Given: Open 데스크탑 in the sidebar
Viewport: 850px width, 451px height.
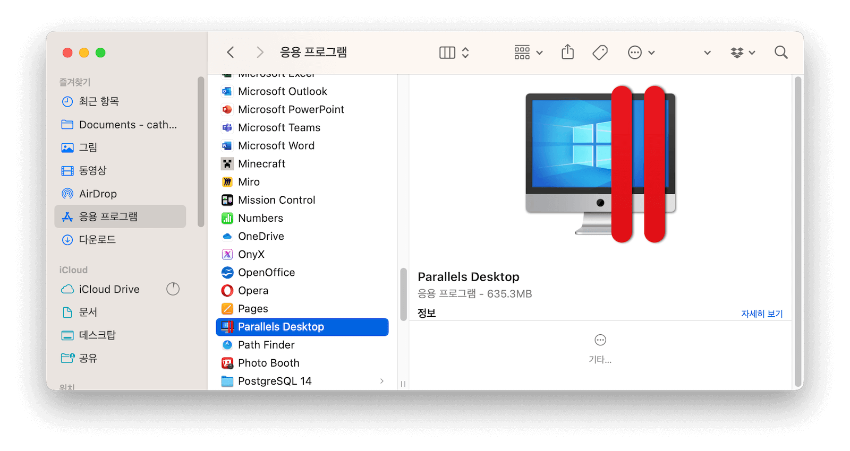Looking at the screenshot, I should click(120, 335).
